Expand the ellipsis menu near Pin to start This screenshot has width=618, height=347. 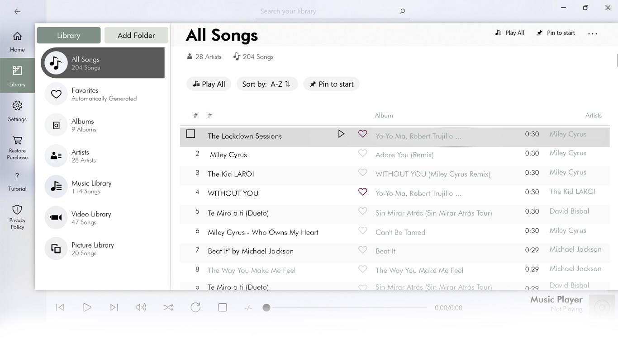coord(593,33)
